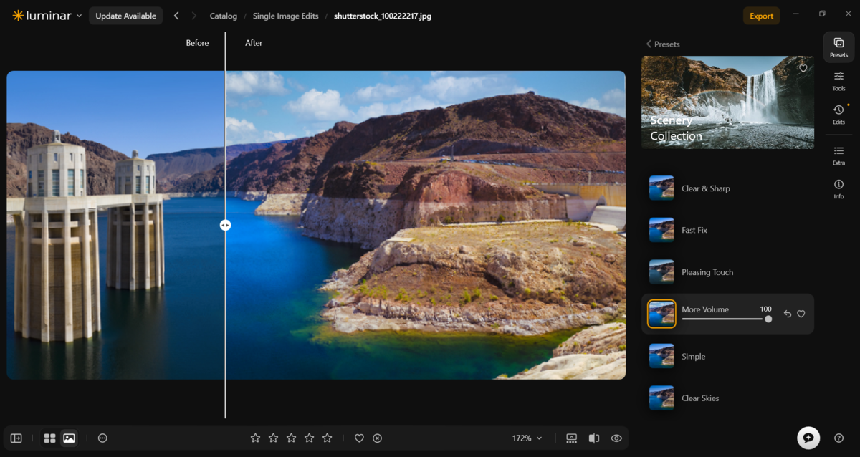The height and width of the screenshot is (457, 860).
Task: Switch to single image view
Action: pos(69,438)
